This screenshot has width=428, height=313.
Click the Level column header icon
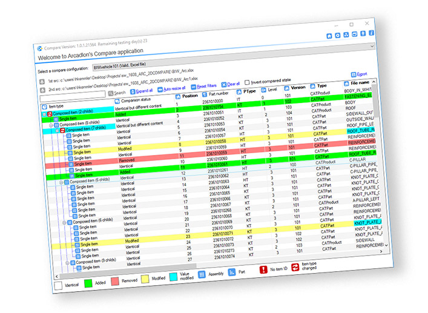[x=264, y=90]
